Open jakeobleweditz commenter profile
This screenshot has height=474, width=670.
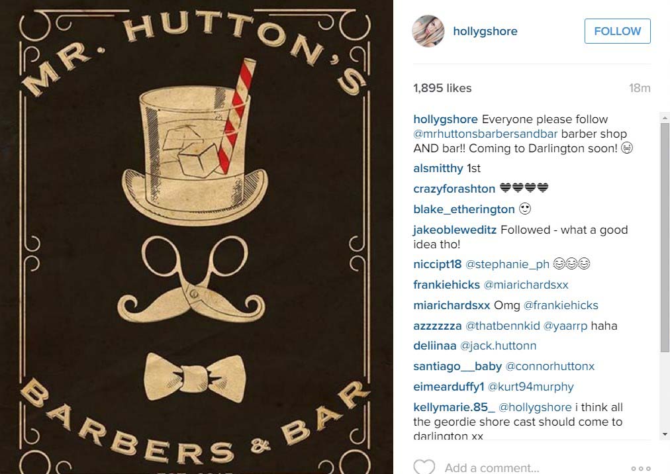click(x=455, y=230)
